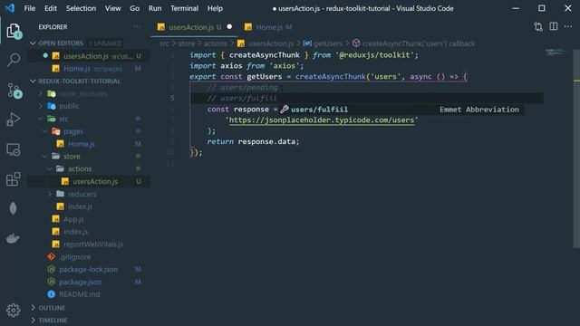580x326 pixels.
Task: Open the Selection menu
Action: coord(81,8)
